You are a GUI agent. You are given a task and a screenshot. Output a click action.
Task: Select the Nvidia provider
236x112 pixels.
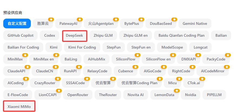pos(191,95)
